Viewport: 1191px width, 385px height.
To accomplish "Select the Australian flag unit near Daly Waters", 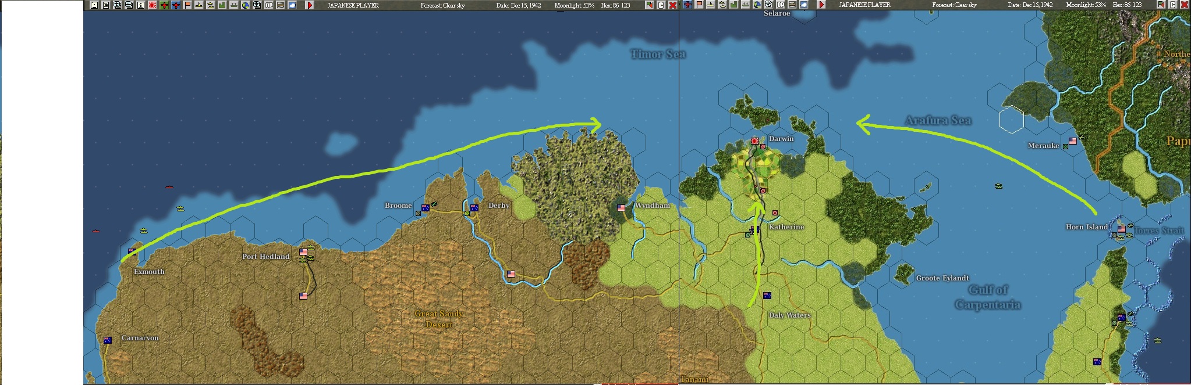I will pos(767,296).
